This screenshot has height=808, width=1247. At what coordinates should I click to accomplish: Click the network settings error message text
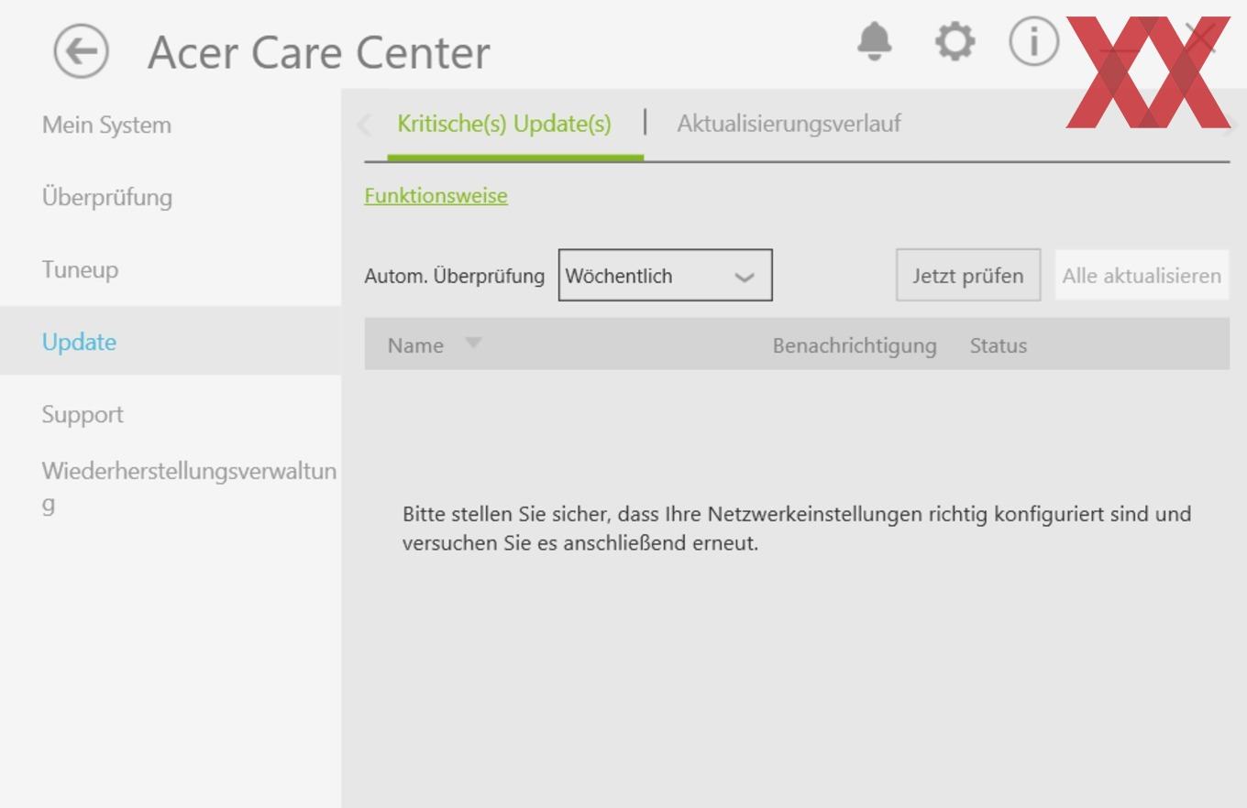pos(797,528)
